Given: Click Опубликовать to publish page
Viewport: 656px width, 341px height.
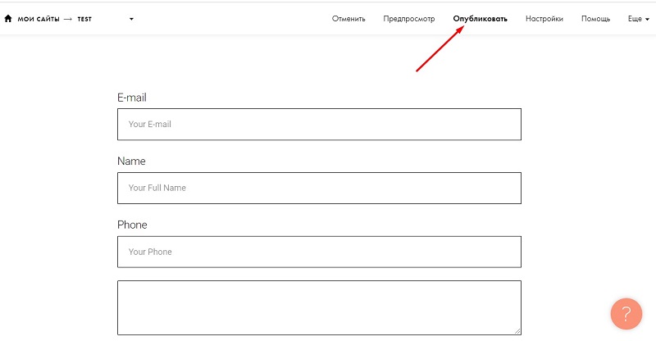Looking at the screenshot, I should coord(480,19).
